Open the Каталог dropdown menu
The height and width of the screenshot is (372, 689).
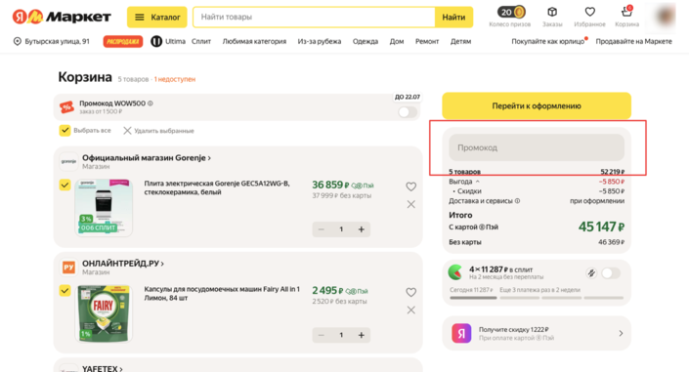pyautogui.click(x=157, y=18)
